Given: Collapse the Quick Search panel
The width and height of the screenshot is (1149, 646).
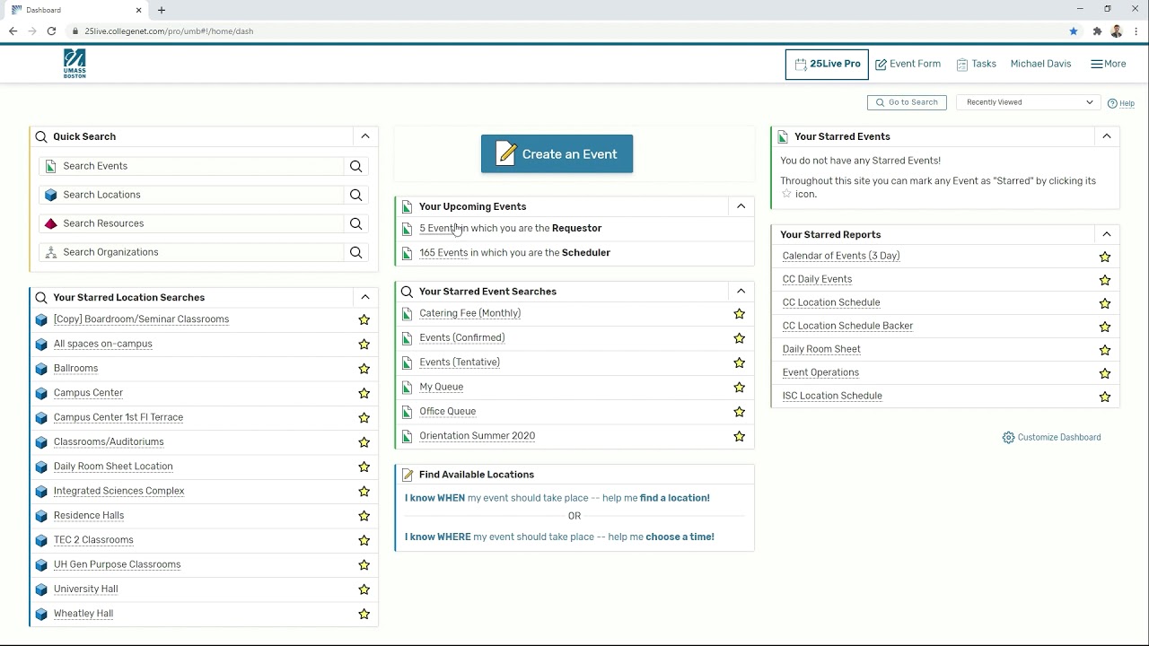Looking at the screenshot, I should coord(365,136).
